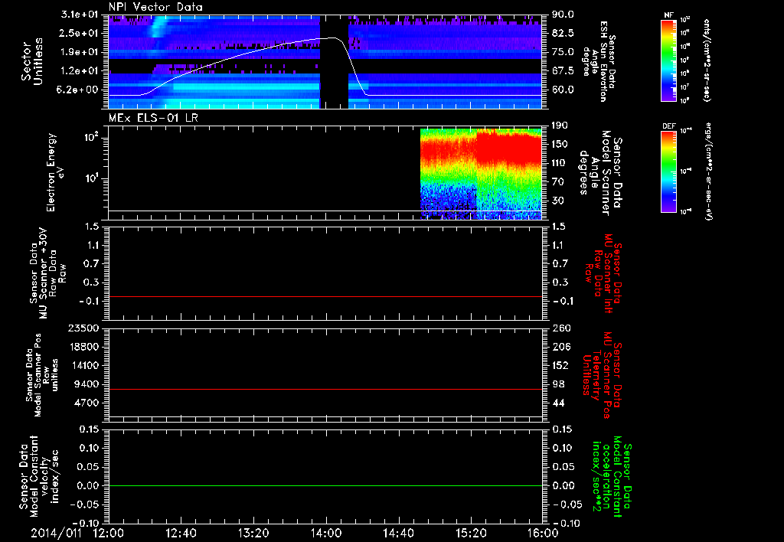This screenshot has height=542, width=784.
Task: Click the 110 scanner angle tick
Action: pos(560,163)
